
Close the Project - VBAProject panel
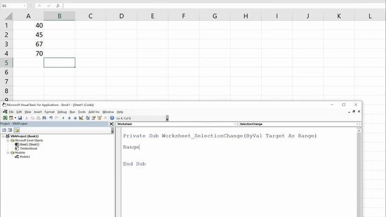point(111,124)
